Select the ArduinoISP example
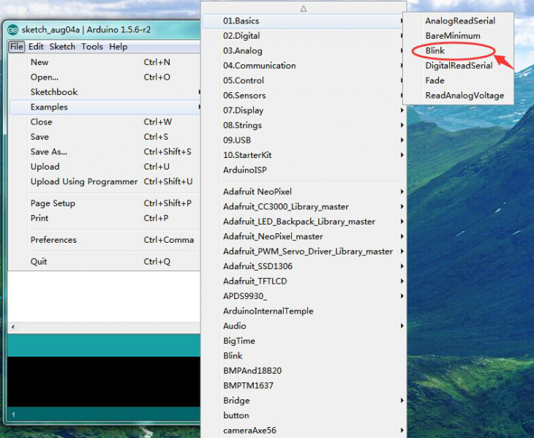The image size is (534, 438). [x=244, y=170]
